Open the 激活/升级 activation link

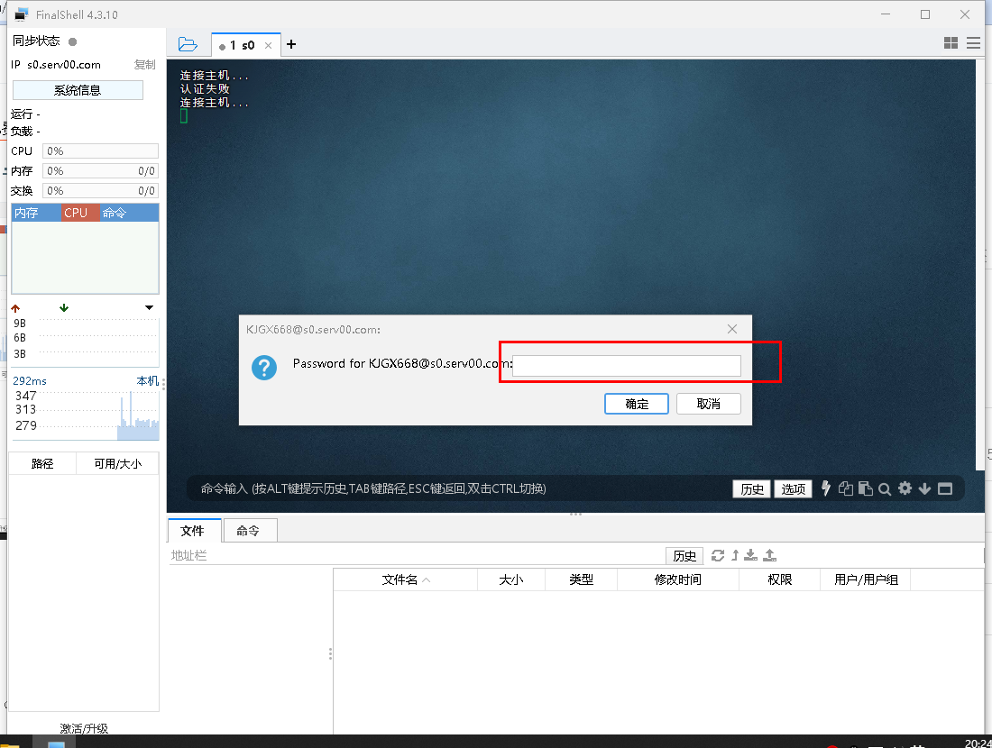click(x=84, y=728)
